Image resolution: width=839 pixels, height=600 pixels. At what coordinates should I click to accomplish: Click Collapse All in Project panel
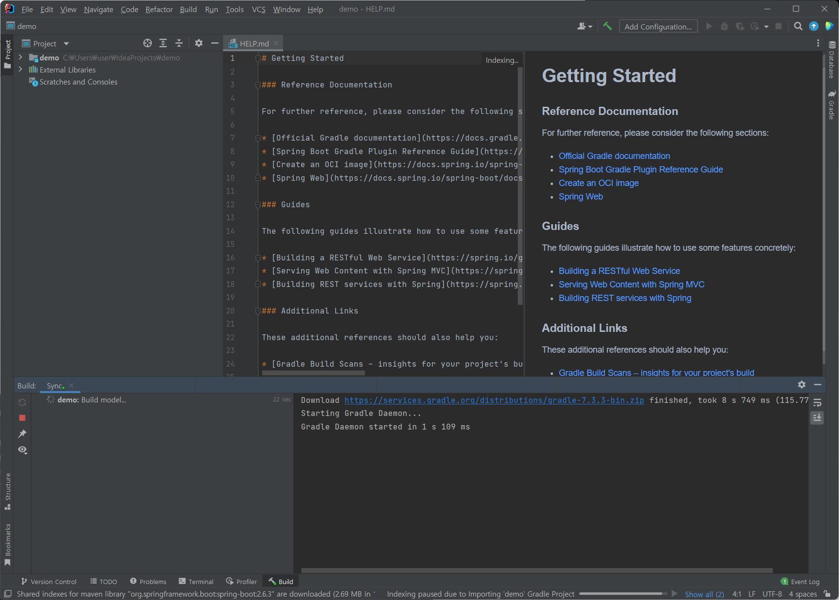pos(179,43)
